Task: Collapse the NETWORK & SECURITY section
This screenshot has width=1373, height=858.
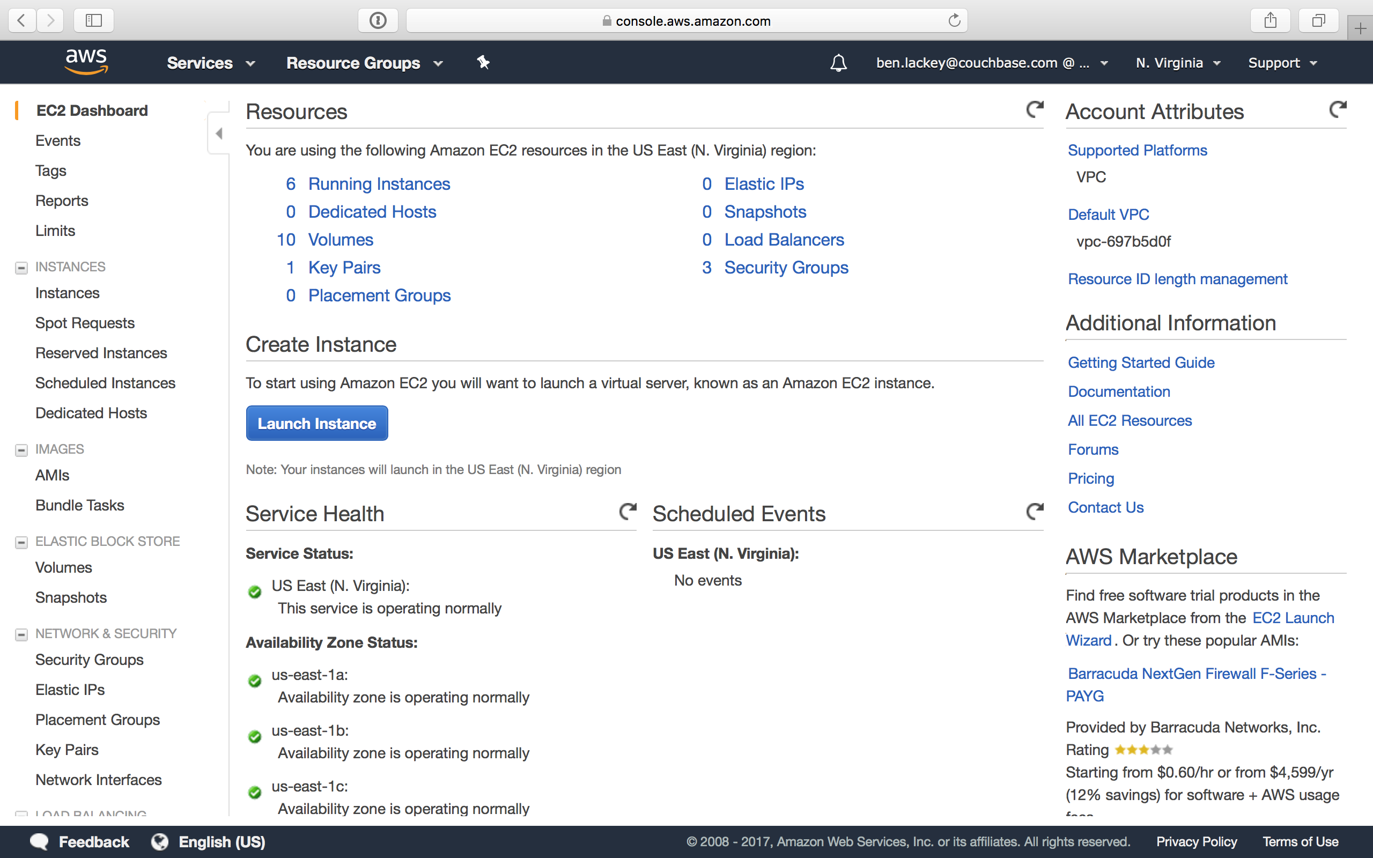Action: point(21,634)
